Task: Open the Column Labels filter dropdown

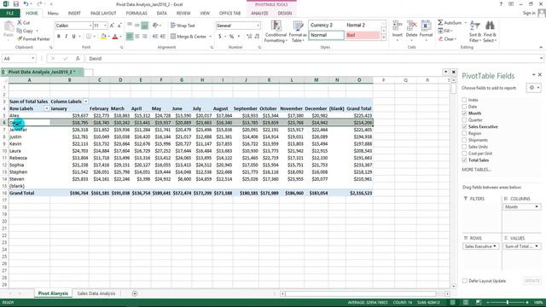Action: 85,101
